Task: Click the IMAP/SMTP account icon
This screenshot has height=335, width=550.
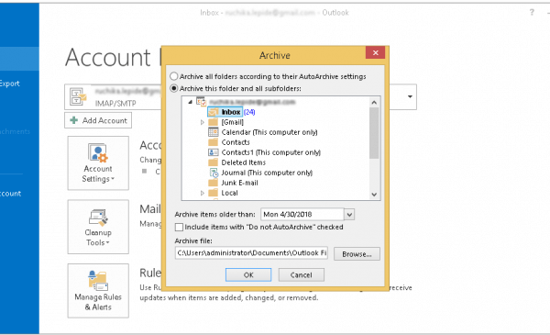Action: coord(78,97)
